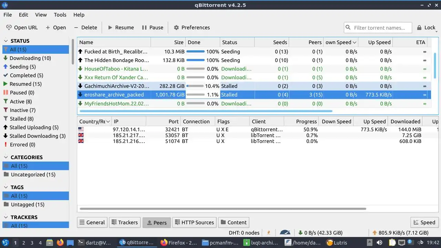This screenshot has width=441, height=248.
Task: Filter by Resumed (15) status
Action: click(35, 84)
